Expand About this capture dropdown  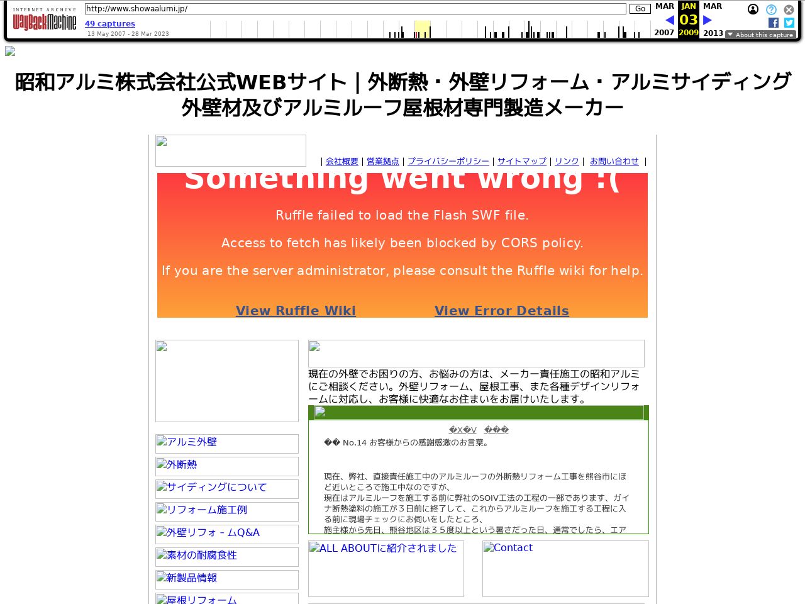pyautogui.click(x=760, y=35)
